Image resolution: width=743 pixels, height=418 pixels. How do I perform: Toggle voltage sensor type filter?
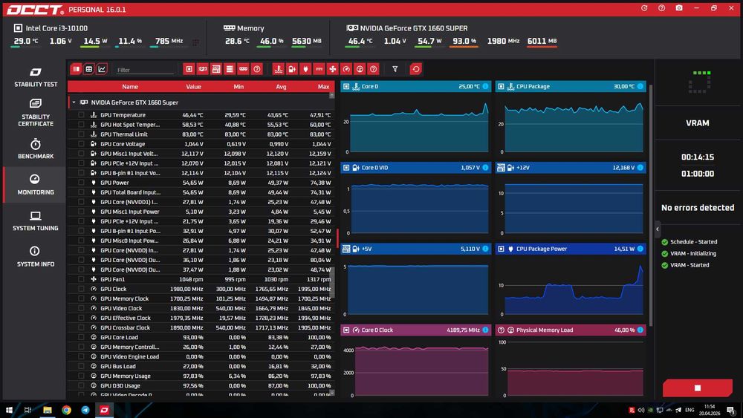click(292, 69)
